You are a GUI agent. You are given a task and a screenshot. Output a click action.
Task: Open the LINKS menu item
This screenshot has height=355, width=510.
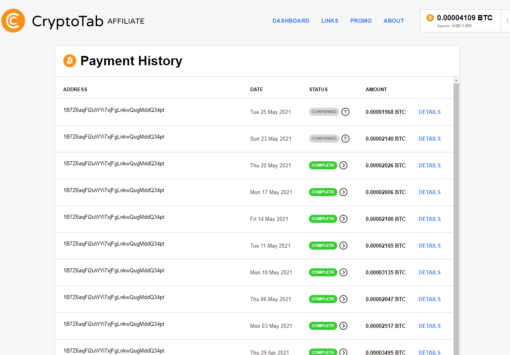click(330, 21)
